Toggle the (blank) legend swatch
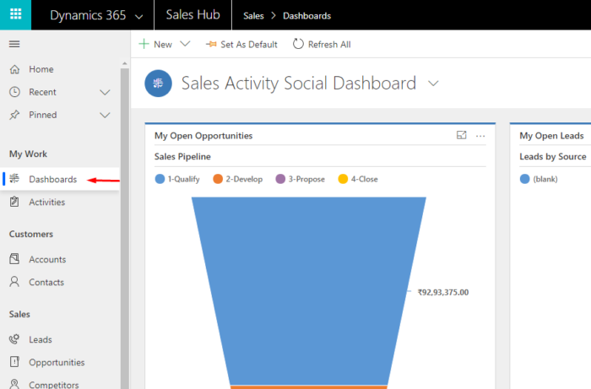This screenshot has width=591, height=389. click(524, 179)
